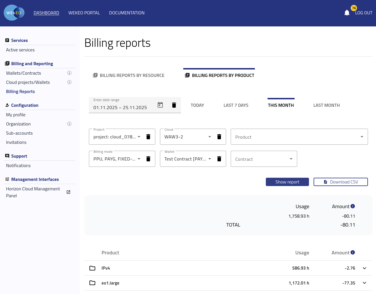This screenshot has width=376, height=294.
Task: Click info icon beside the Amount total
Action: pos(353,206)
